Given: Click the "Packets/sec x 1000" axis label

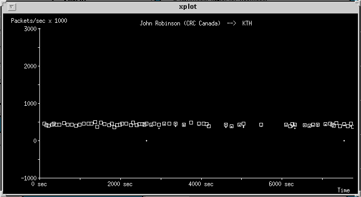Looking at the screenshot, I should pyautogui.click(x=39, y=21).
